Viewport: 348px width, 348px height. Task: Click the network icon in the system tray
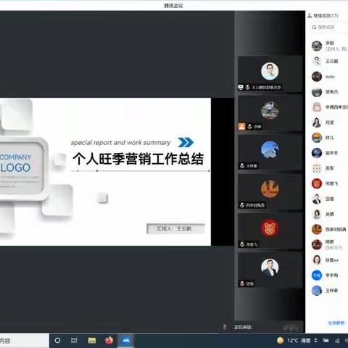337,341
